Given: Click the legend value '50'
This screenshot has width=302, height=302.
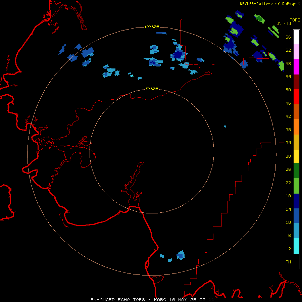Looking at the screenshot, I should tap(288, 90).
